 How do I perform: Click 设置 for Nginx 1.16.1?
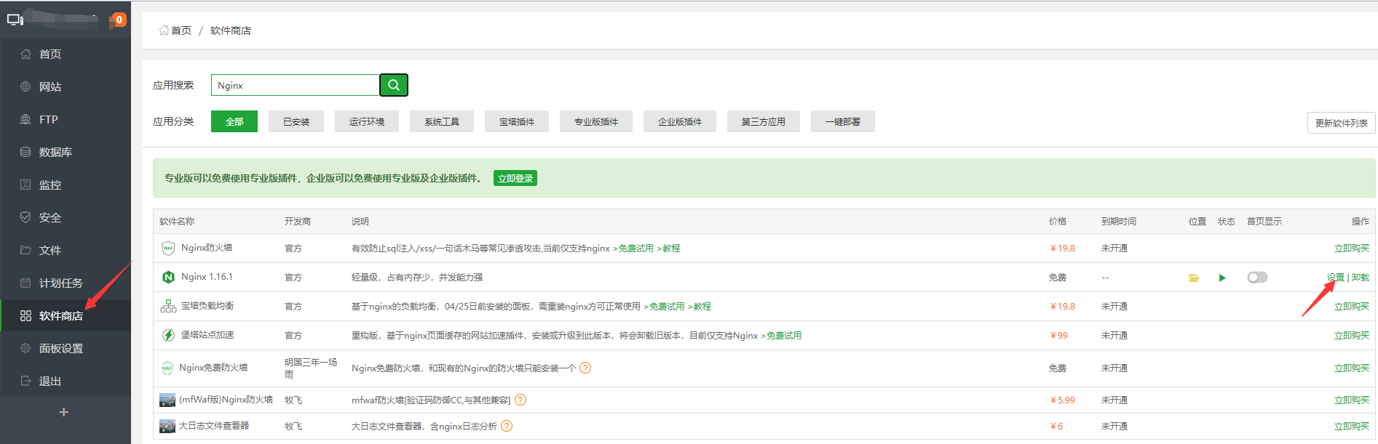click(x=1335, y=278)
